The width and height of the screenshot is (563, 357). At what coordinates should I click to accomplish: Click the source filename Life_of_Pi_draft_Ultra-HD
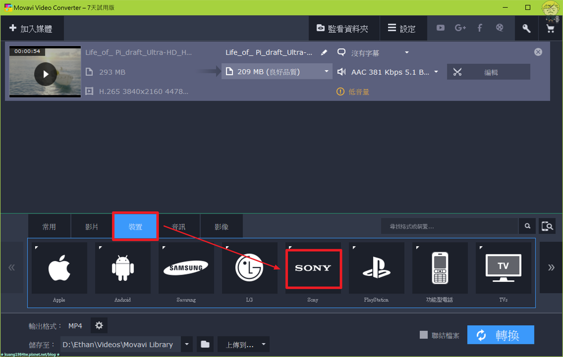click(139, 52)
